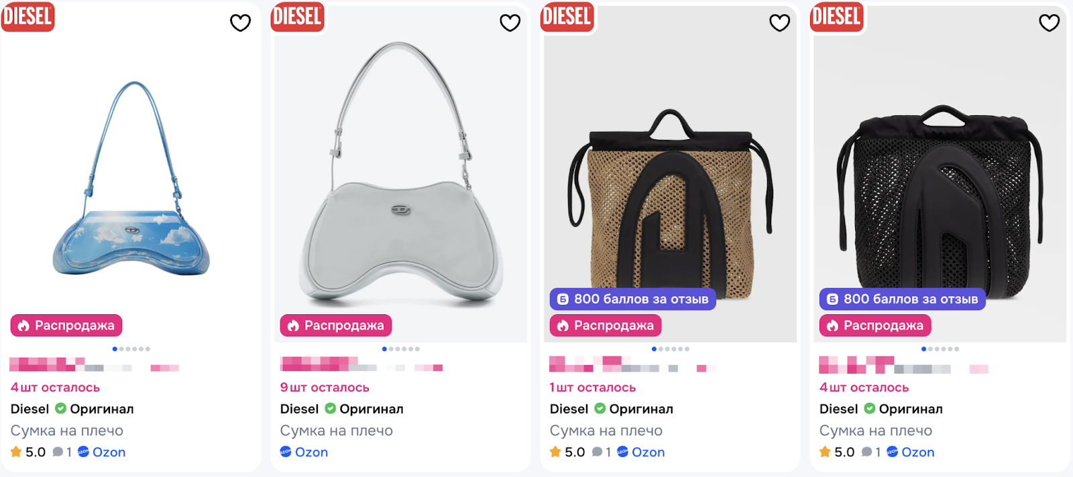Viewport: 1073px width, 477px height.
Task: Click the star rating 5.0 on the black bag
Action: (x=837, y=452)
